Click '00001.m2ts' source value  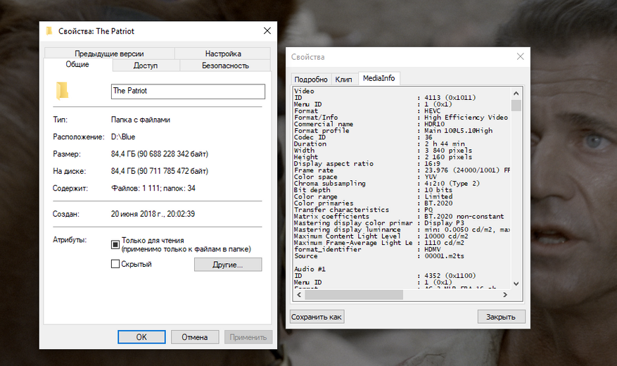444,256
